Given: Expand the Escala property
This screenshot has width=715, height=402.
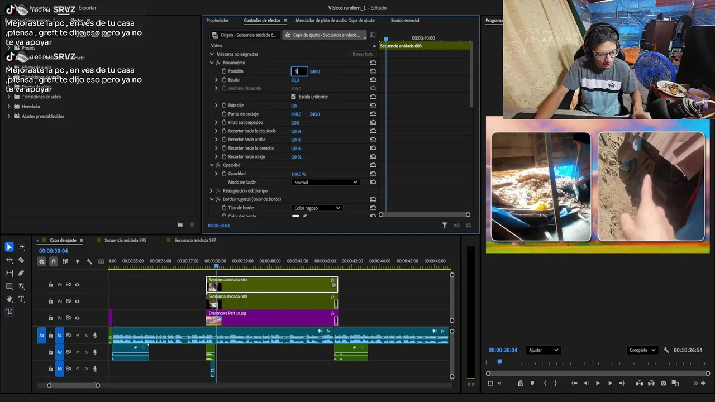Looking at the screenshot, I should tap(216, 80).
